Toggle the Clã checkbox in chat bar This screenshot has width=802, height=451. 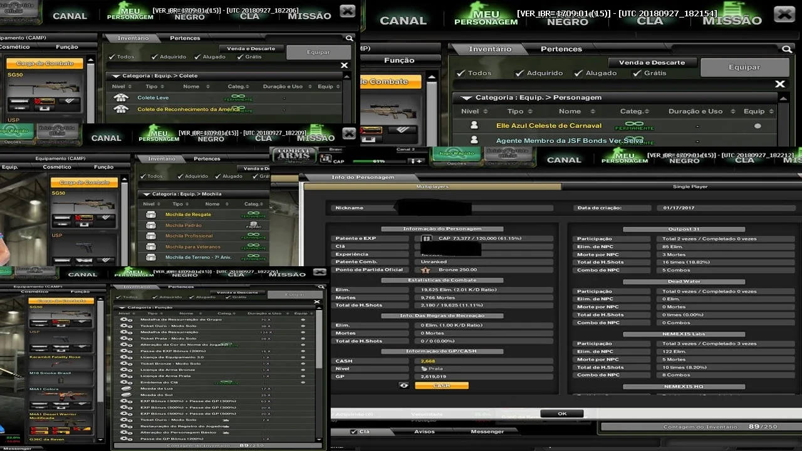(354, 432)
